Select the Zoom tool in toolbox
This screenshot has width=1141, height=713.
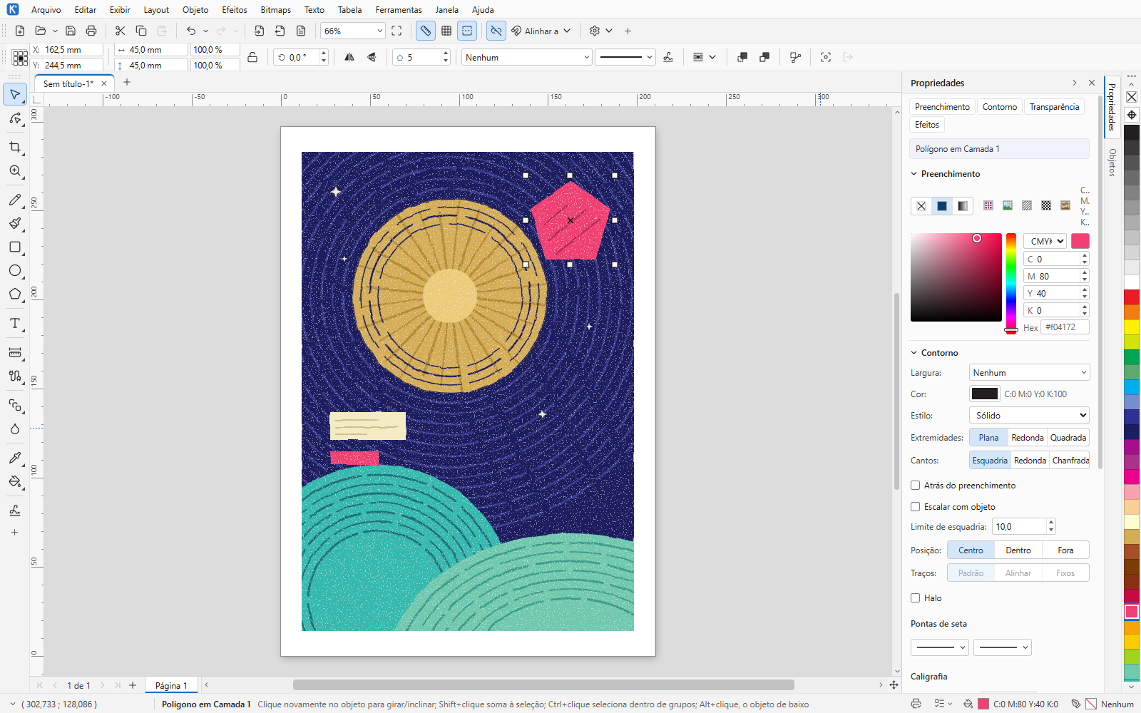tap(15, 171)
